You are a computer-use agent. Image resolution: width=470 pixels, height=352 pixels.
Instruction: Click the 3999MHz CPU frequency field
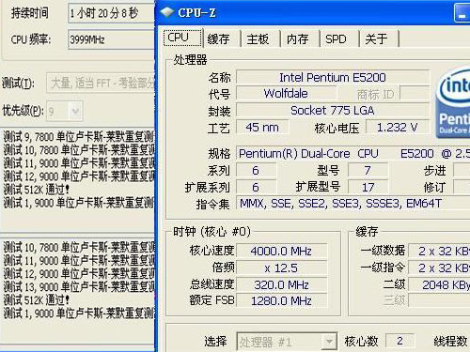(112, 39)
